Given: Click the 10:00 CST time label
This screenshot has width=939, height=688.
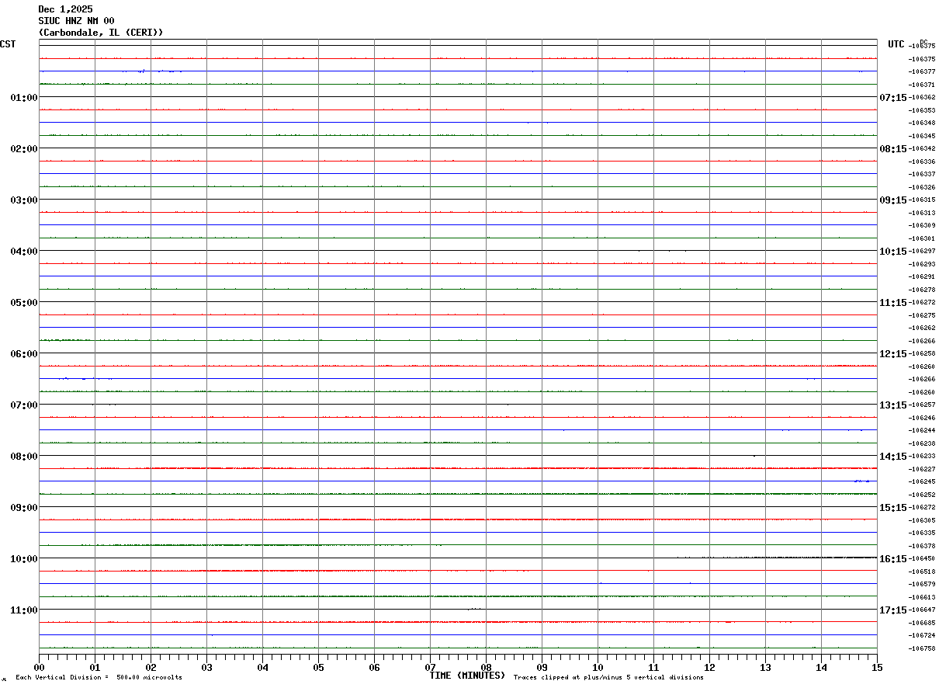Looking at the screenshot, I should tap(24, 559).
